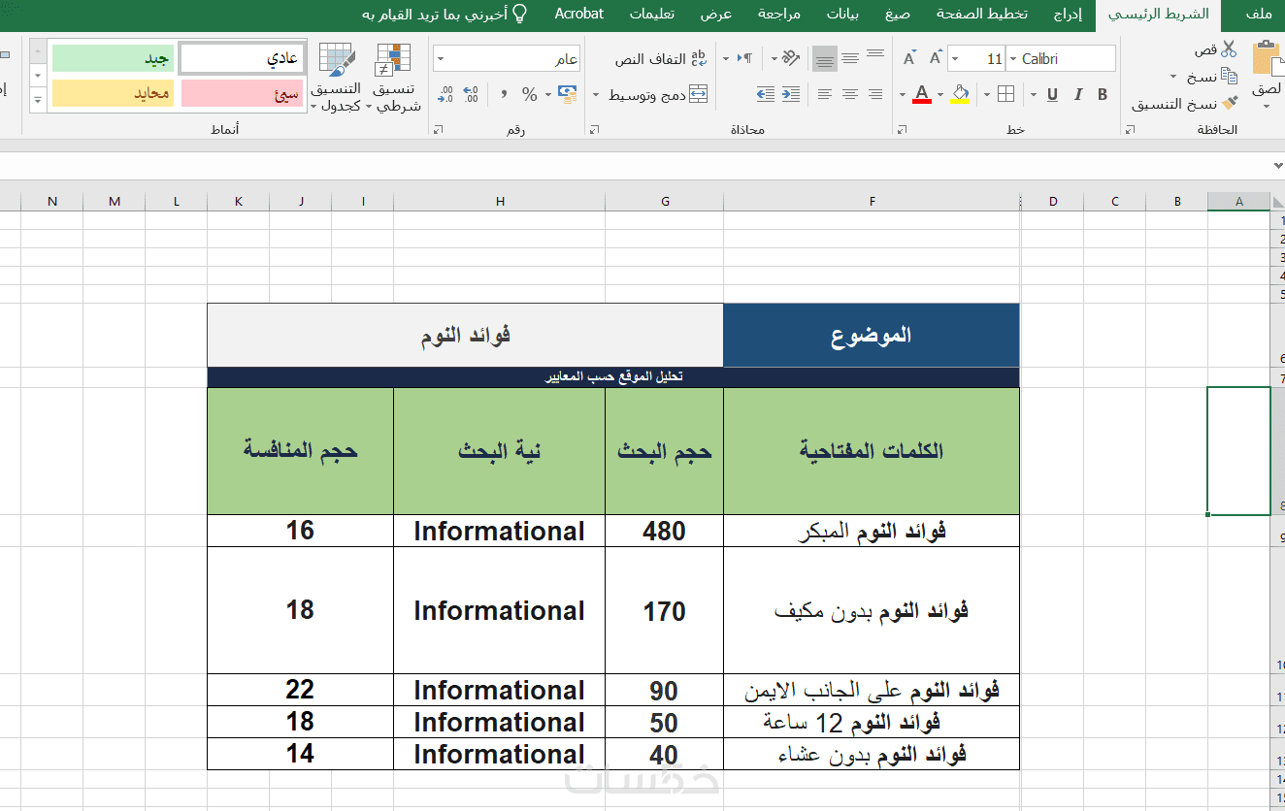Expand the cell styles gallery More arrow
The width and height of the screenshot is (1285, 811).
(x=39, y=98)
